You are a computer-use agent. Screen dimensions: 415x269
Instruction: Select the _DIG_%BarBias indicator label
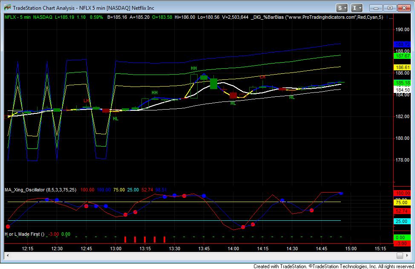[317, 17]
